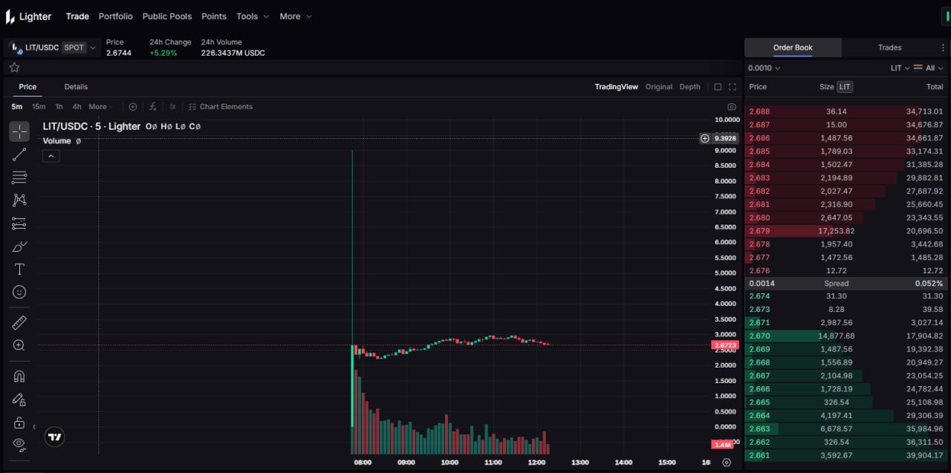The image size is (951, 473).
Task: Take a chart snapshot with camera icon
Action: 732,107
